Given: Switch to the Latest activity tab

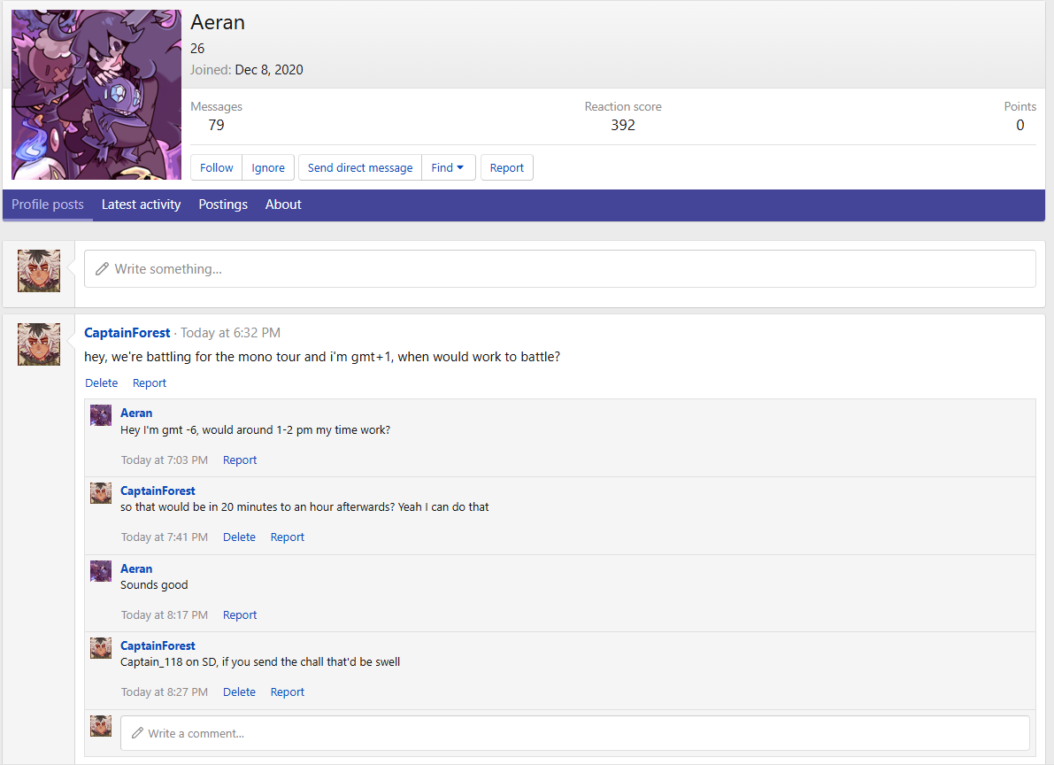Looking at the screenshot, I should click(x=141, y=205).
